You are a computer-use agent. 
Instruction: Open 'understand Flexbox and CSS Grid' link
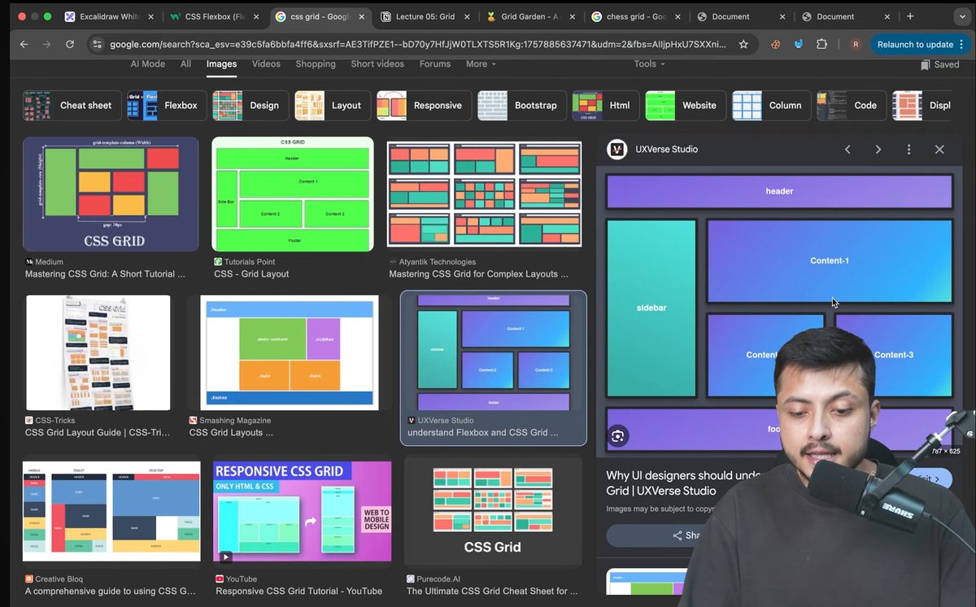point(482,433)
